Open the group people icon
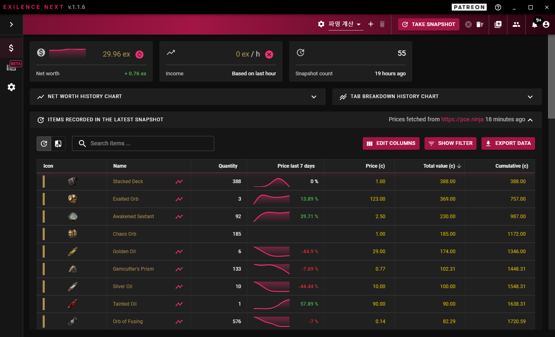 [x=516, y=24]
